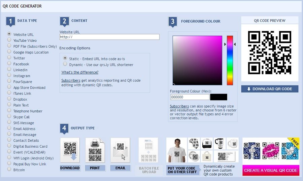303x181 pixels.
Task: Select Wifi Login (Android Only) option
Action: click(x=9, y=157)
